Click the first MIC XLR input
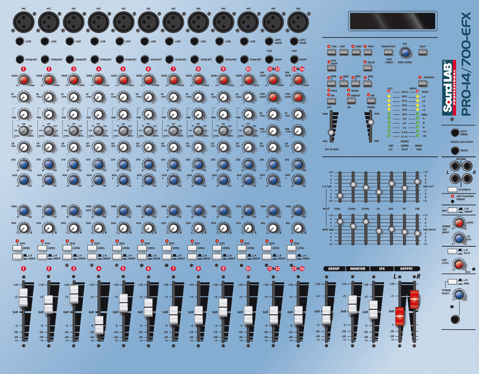The image size is (479, 374). 24,21
